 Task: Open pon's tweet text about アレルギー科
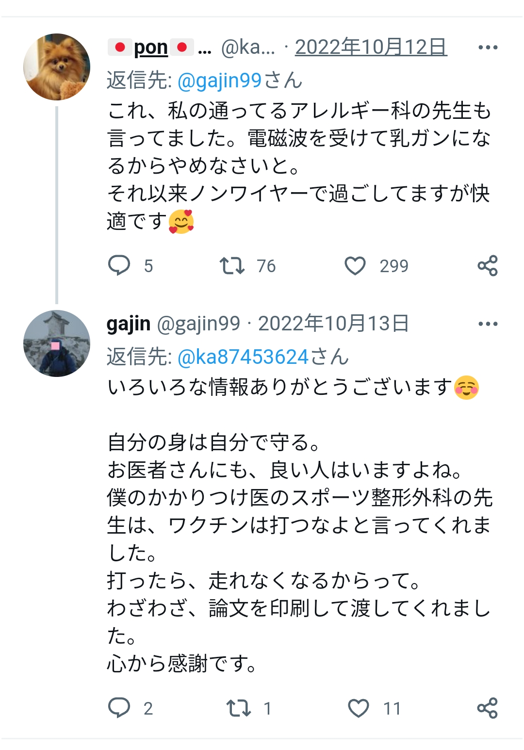click(x=299, y=165)
